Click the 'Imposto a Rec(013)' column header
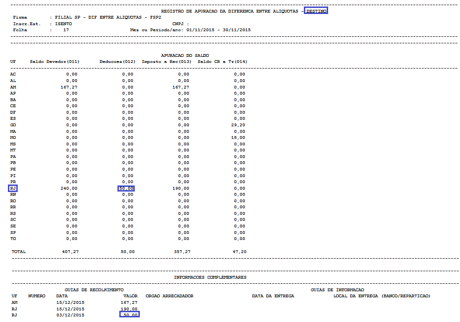This screenshot has height=322, width=460. (166, 62)
